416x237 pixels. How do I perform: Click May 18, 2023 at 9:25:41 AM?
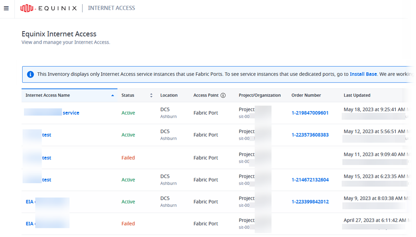coord(374,109)
